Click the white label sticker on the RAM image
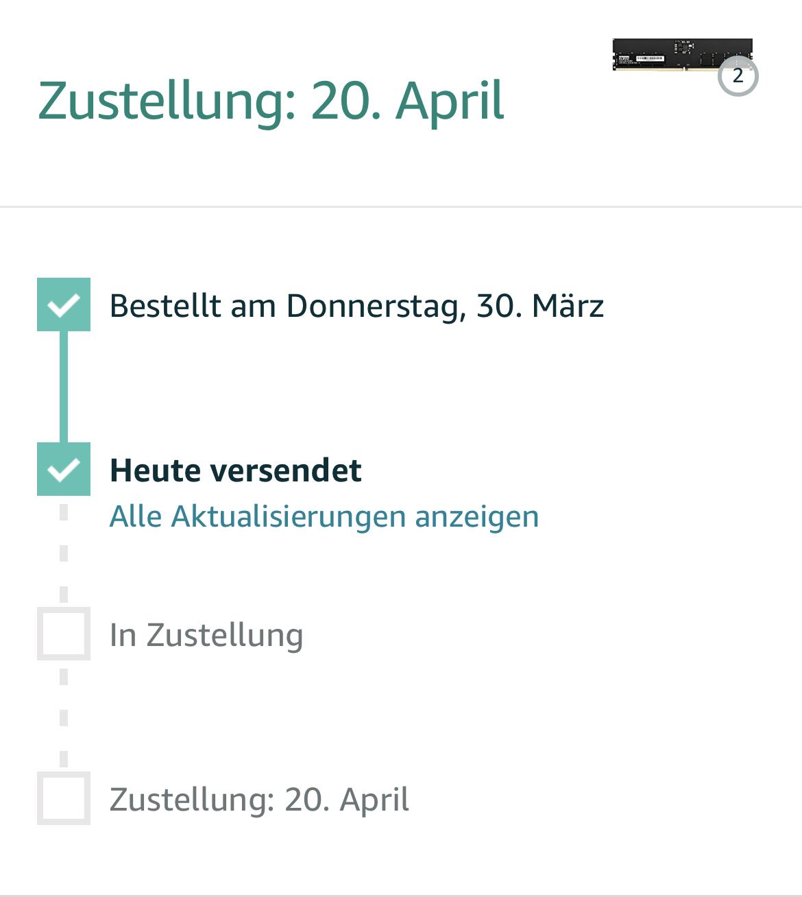The height and width of the screenshot is (897, 802). pyautogui.click(x=649, y=59)
